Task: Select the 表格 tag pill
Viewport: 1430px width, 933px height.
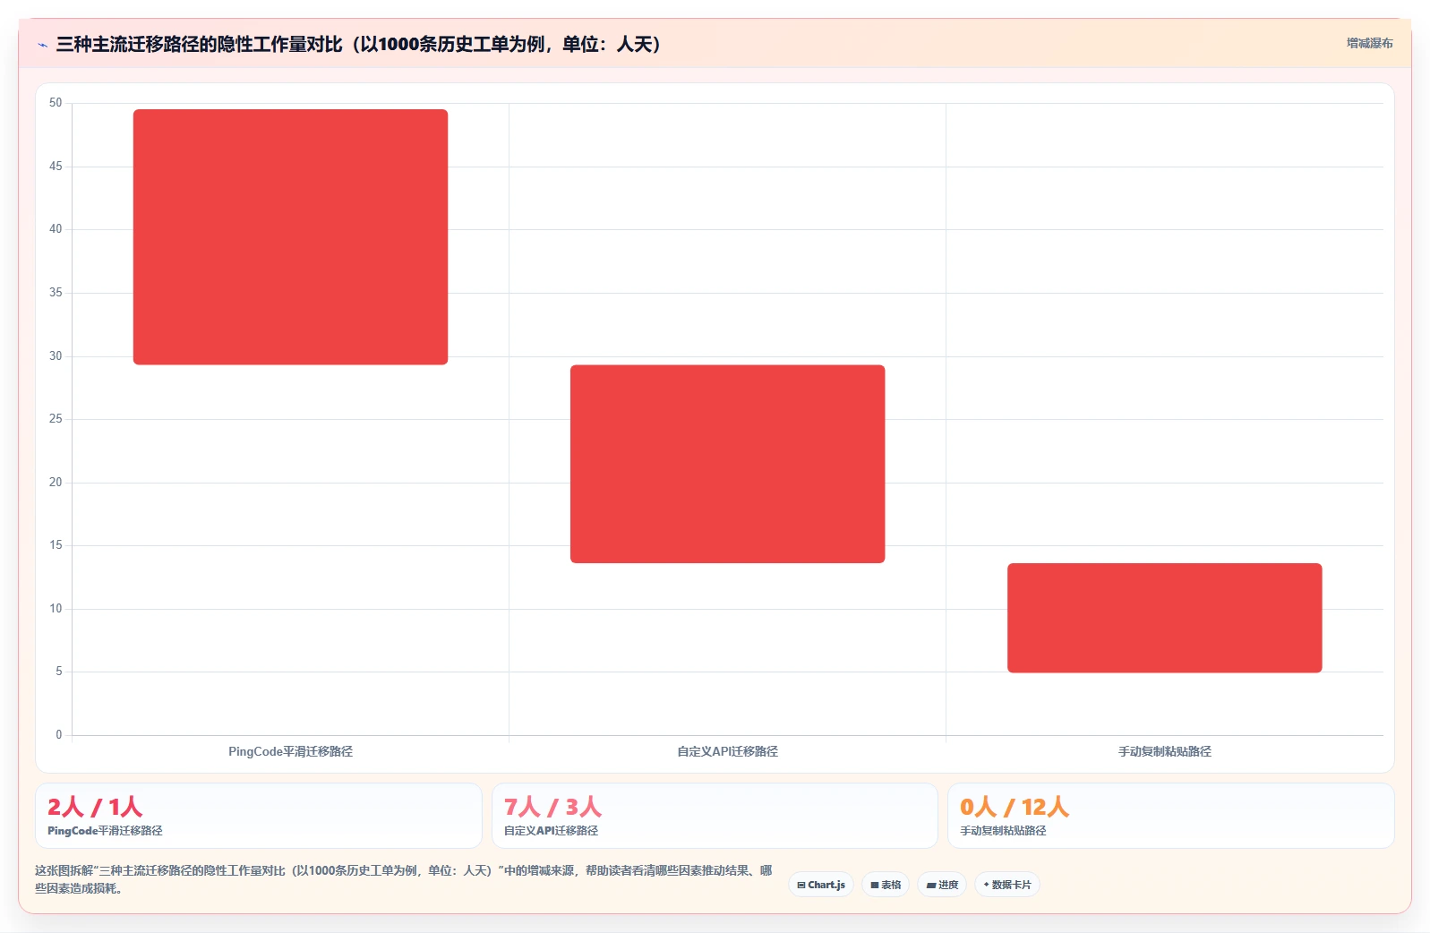Action: click(886, 885)
